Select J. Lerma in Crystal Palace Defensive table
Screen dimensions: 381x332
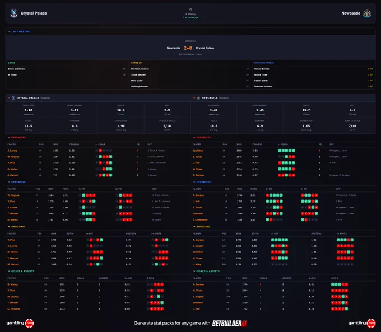(x=12, y=151)
